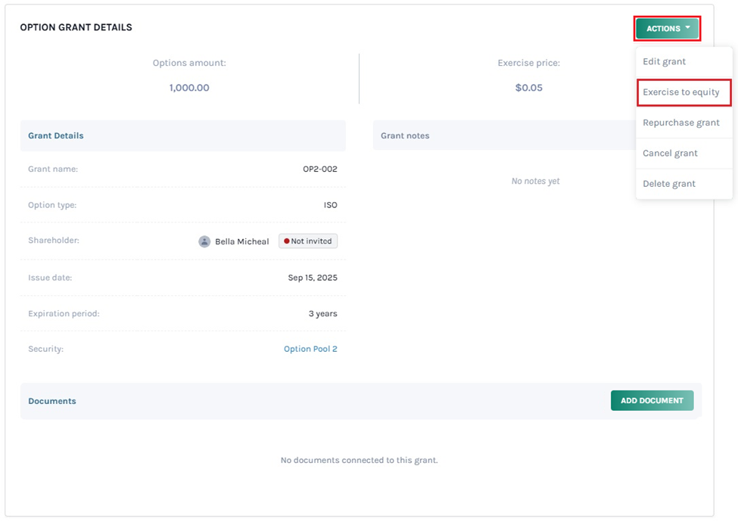The height and width of the screenshot is (522, 738).
Task: Click the exercise price value $0.05
Action: pyautogui.click(x=528, y=88)
